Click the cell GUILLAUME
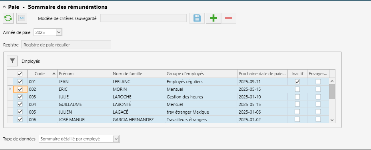 coord(84,104)
